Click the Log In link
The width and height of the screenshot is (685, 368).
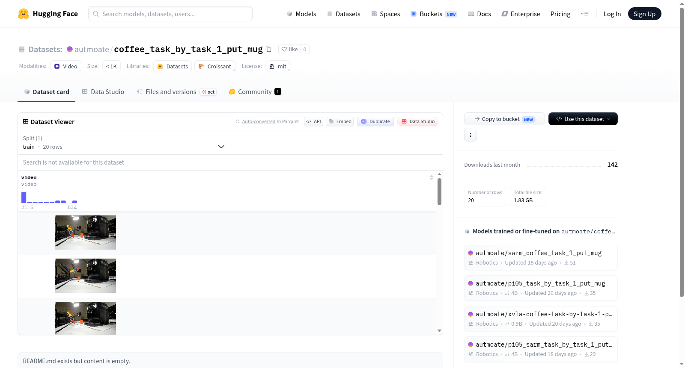(x=612, y=14)
